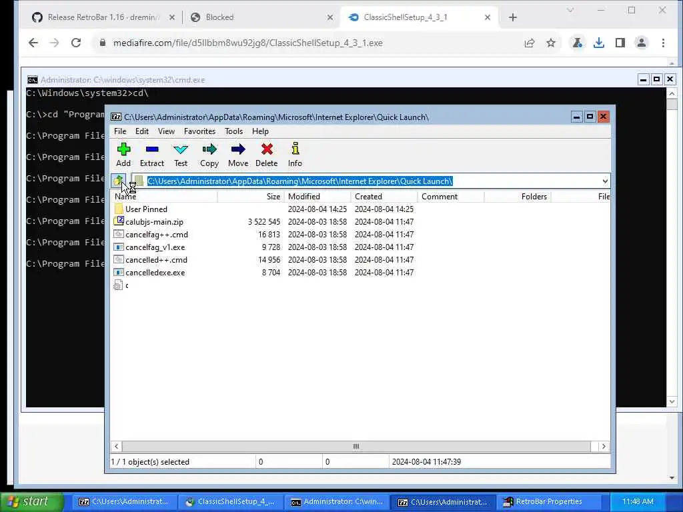This screenshot has width=683, height=512.
Task: Open Chrome Labs flask icon
Action: [578, 43]
